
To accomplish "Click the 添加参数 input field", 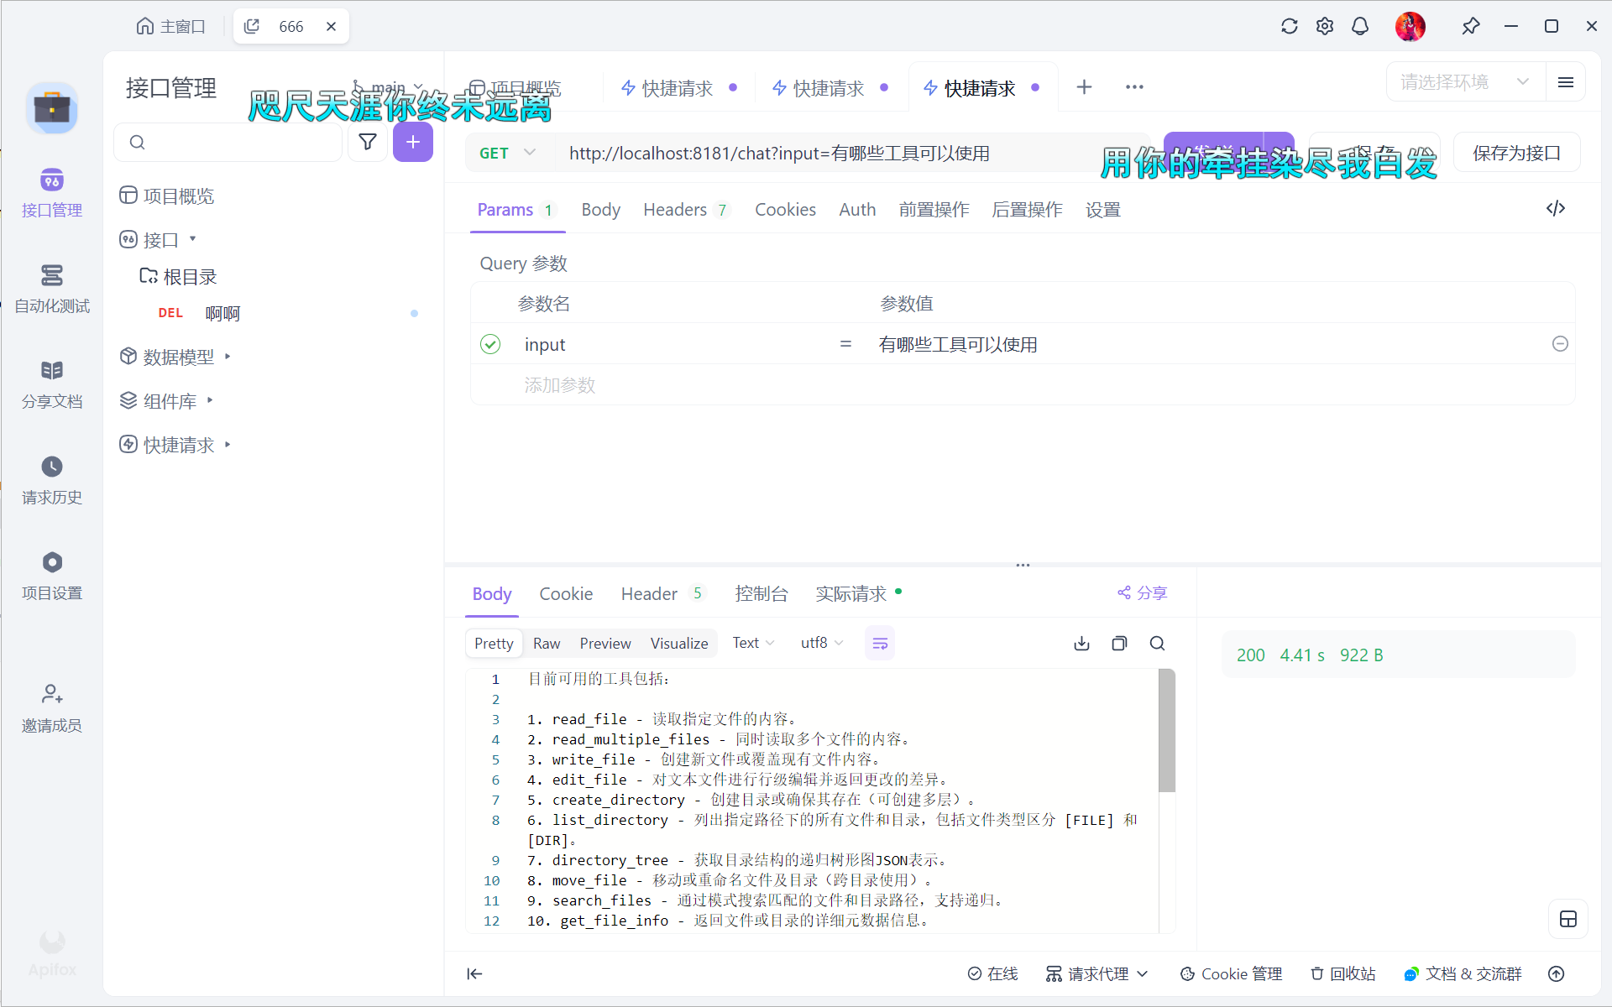I will [x=560, y=385].
